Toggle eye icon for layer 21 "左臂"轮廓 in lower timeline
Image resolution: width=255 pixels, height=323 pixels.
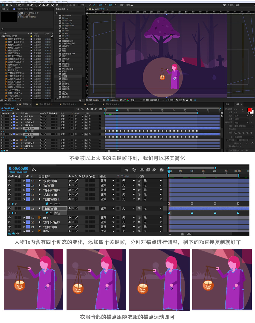point(9,227)
